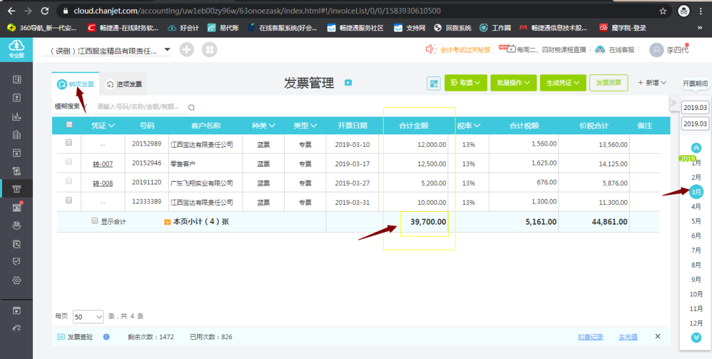The height and width of the screenshot is (359, 712).
Task: Open the 去充值 link
Action: [628, 337]
